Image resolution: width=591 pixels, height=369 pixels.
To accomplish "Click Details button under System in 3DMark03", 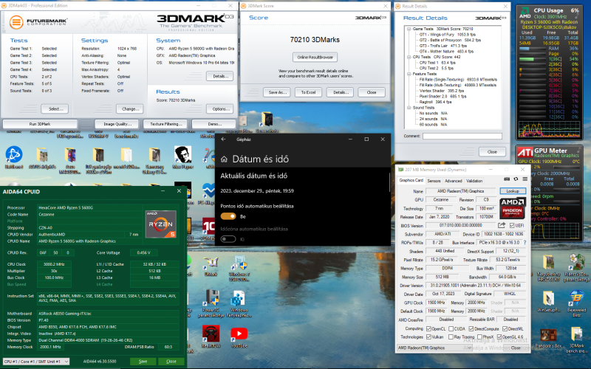I will (220, 76).
